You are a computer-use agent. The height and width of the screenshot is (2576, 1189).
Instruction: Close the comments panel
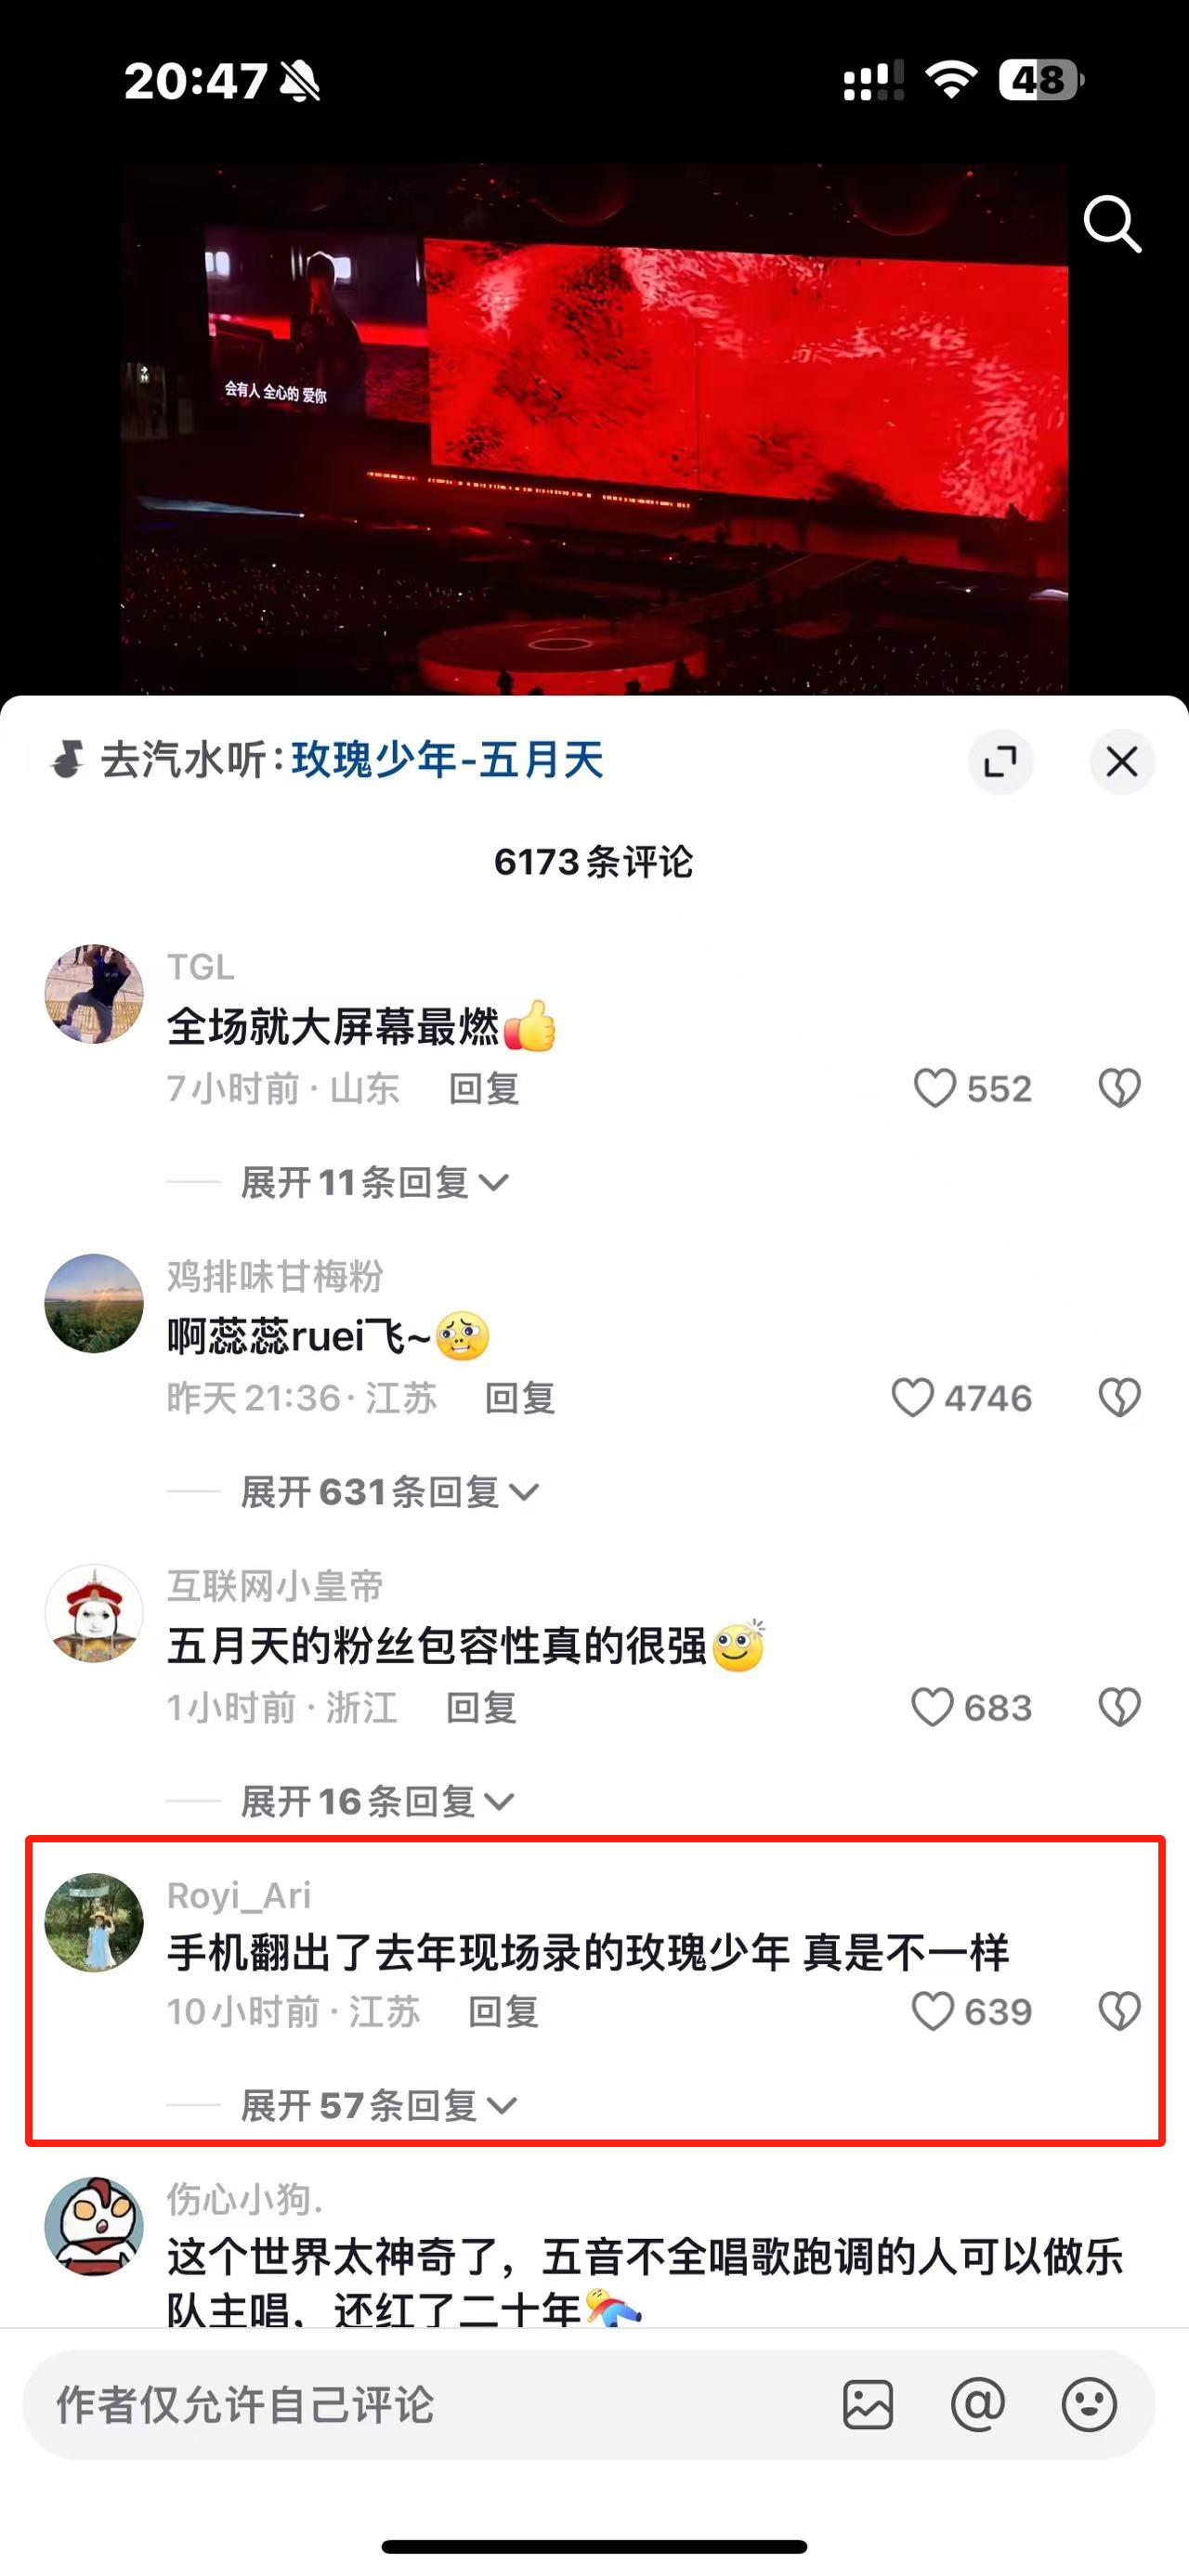1121,762
